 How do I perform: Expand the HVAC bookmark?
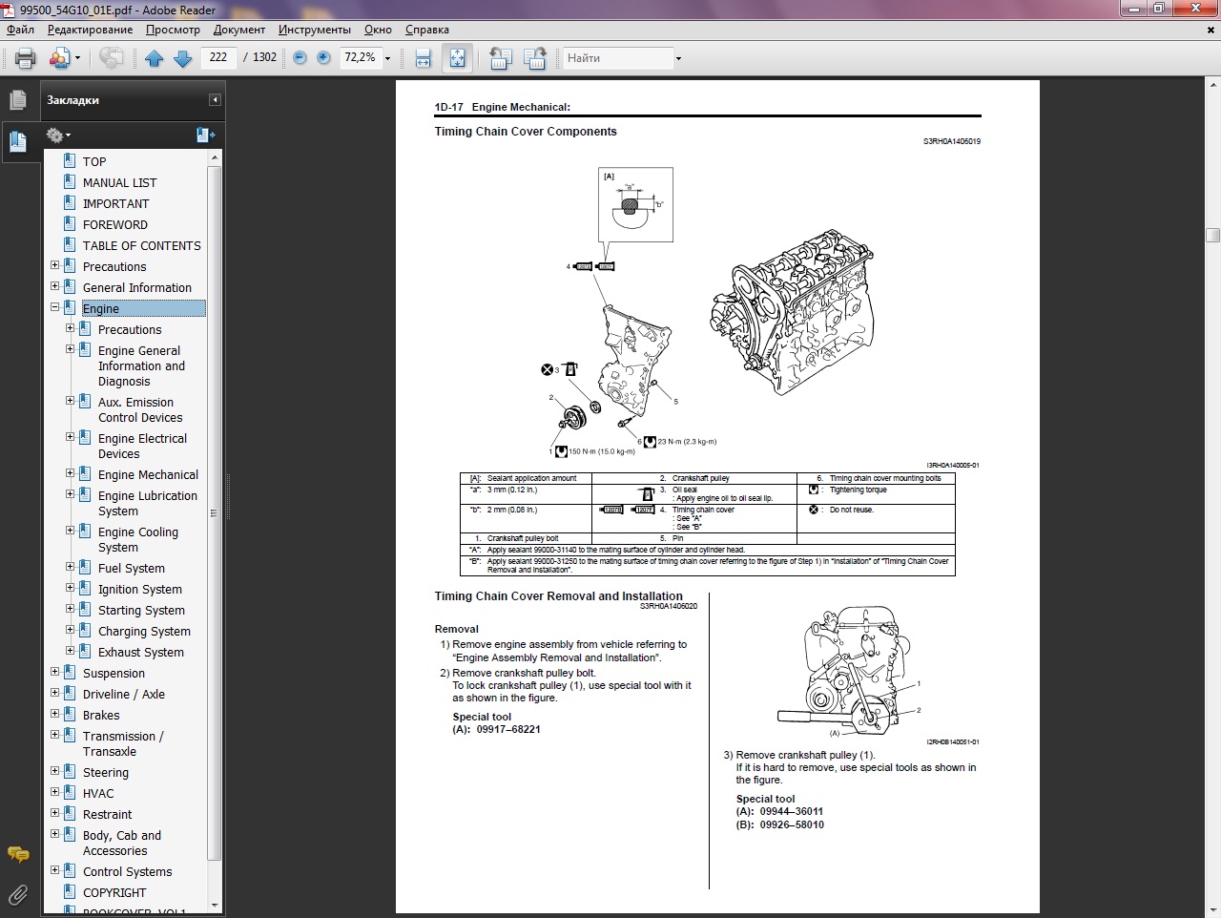[x=54, y=792]
